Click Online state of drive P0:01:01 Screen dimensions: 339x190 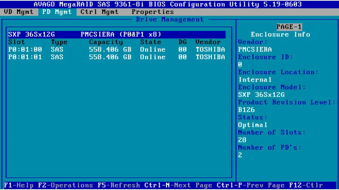click(x=152, y=57)
